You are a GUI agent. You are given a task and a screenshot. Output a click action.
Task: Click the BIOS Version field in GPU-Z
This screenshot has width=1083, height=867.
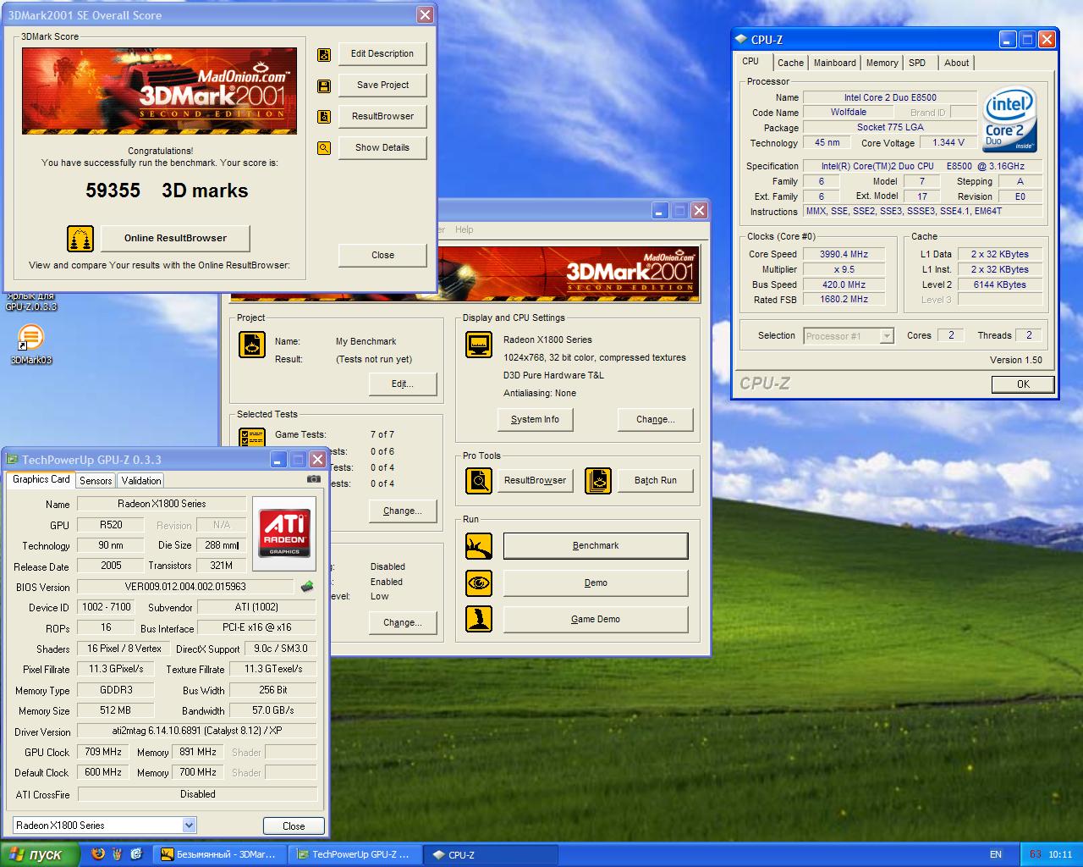tap(185, 587)
